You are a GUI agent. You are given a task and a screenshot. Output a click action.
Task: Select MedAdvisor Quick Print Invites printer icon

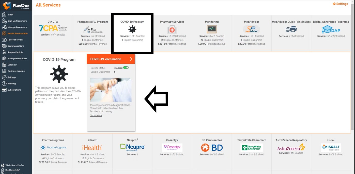(291, 29)
